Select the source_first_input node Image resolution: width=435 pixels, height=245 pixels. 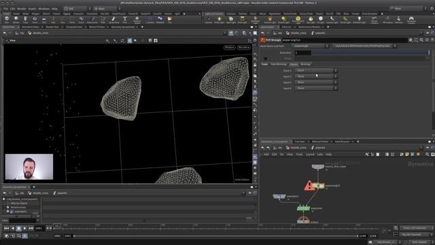point(318,166)
